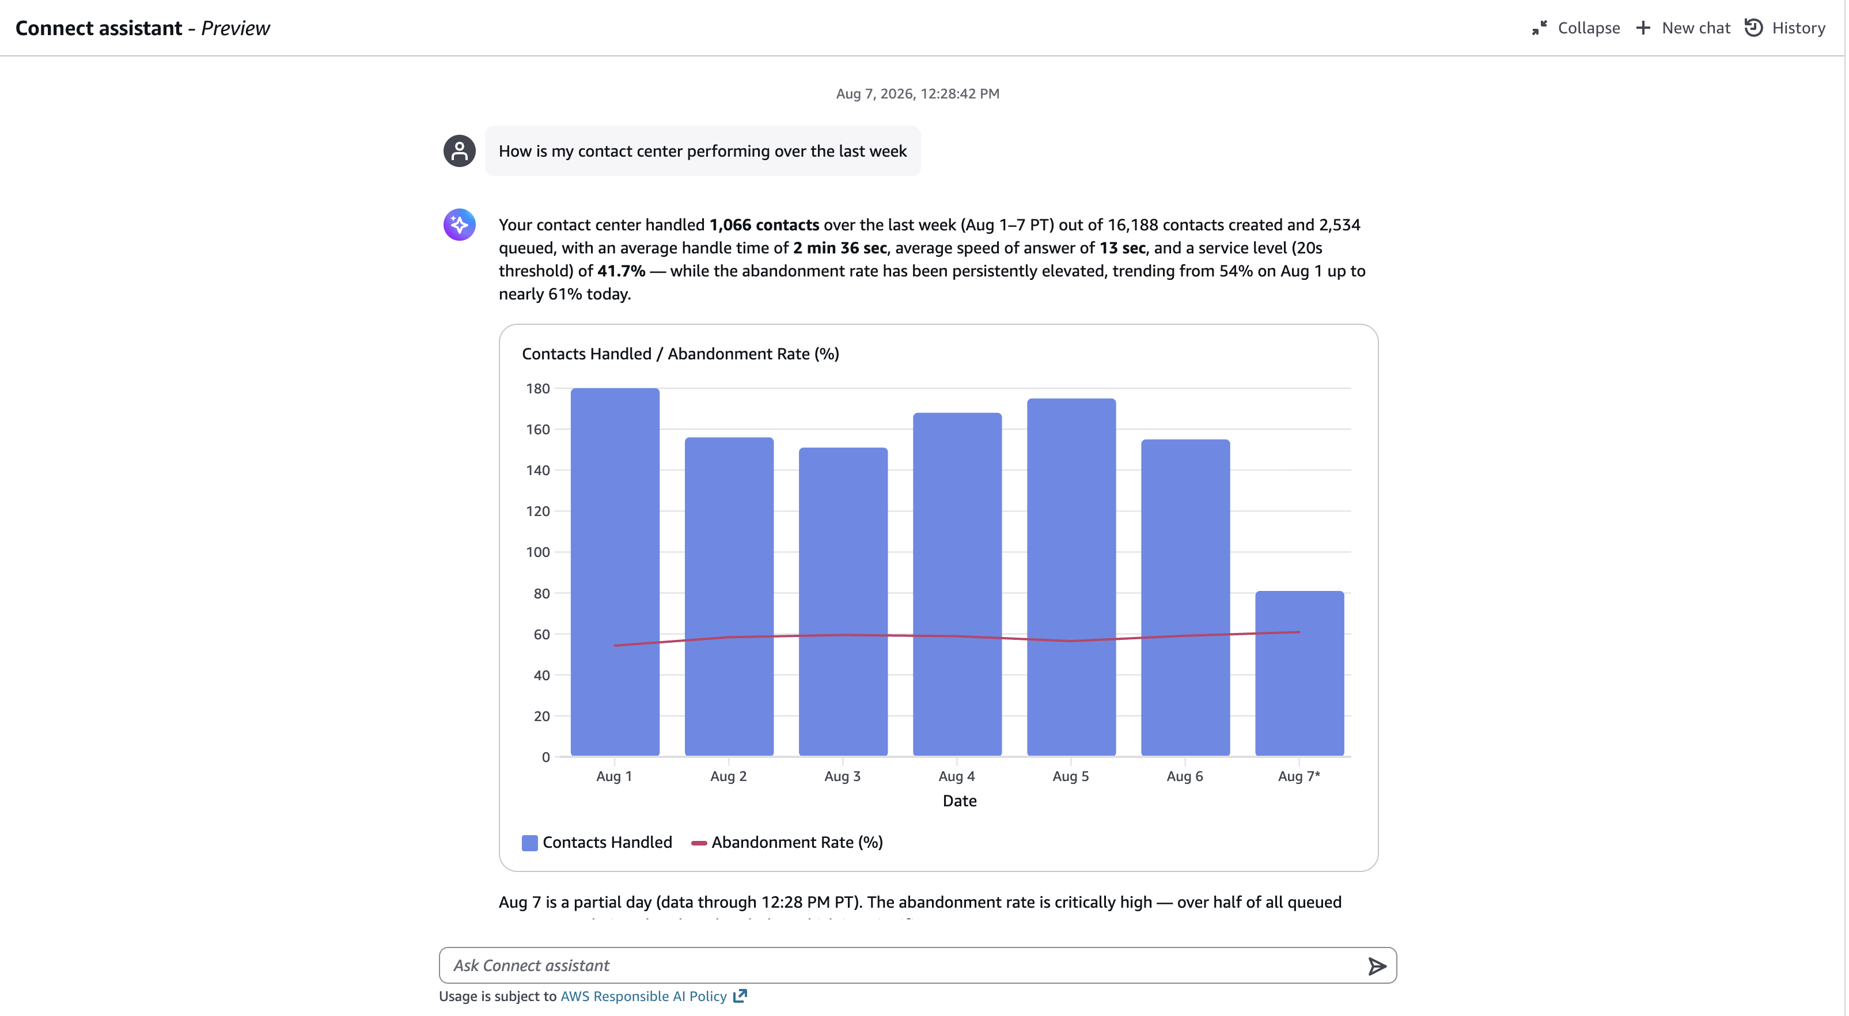
Task: Click the bold '41.7%' service level value
Action: click(622, 271)
